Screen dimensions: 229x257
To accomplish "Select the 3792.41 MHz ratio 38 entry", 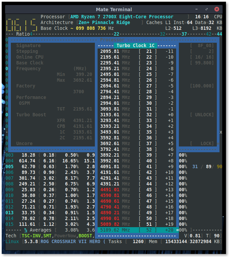I will pos(137,149).
